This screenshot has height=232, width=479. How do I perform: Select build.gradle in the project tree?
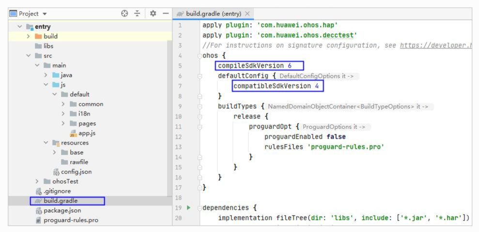tap(61, 201)
